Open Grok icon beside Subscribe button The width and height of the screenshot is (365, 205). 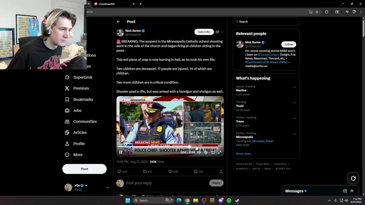pos(217,32)
